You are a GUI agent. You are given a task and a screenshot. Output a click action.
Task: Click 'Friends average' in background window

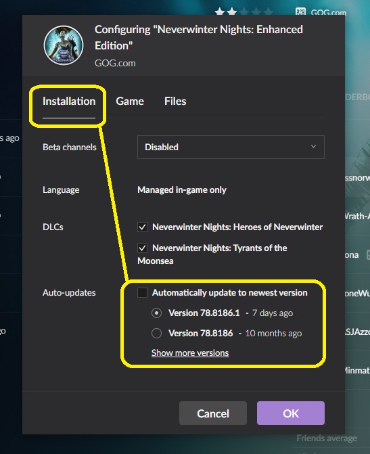tap(327, 438)
